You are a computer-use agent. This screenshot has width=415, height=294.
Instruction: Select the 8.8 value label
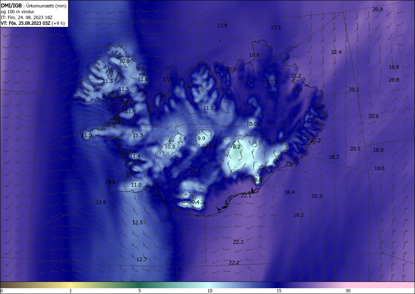pyautogui.click(x=258, y=180)
